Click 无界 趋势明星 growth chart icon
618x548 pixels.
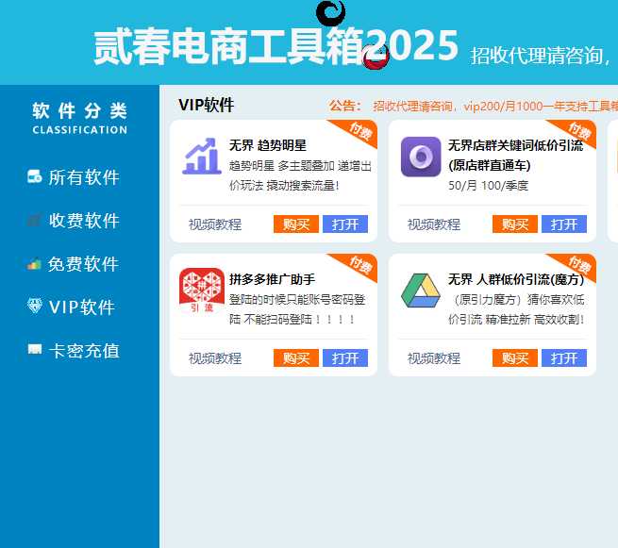tap(202, 157)
